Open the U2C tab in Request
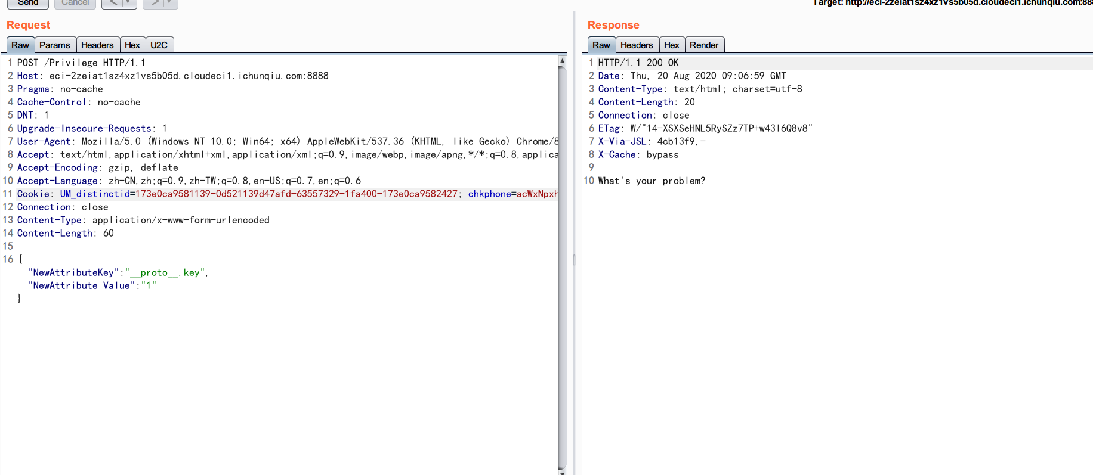The height and width of the screenshot is (475, 1093). (159, 45)
